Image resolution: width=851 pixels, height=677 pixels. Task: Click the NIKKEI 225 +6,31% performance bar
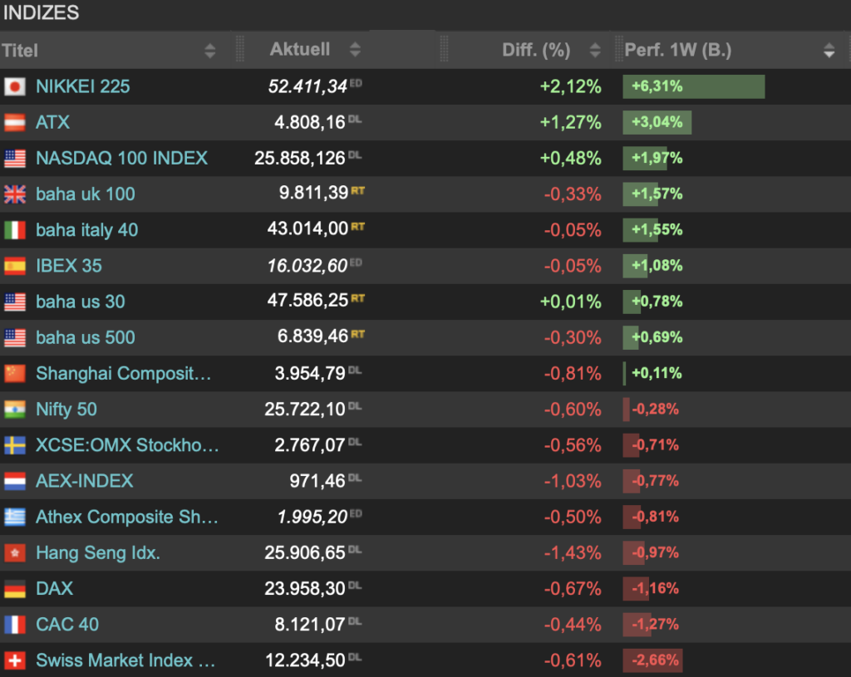(x=693, y=86)
